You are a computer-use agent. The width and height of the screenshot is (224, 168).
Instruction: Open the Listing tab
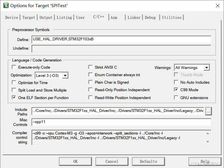(64, 17)
